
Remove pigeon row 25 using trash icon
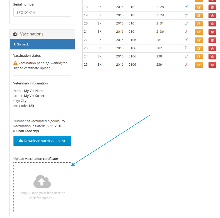click(x=212, y=65)
